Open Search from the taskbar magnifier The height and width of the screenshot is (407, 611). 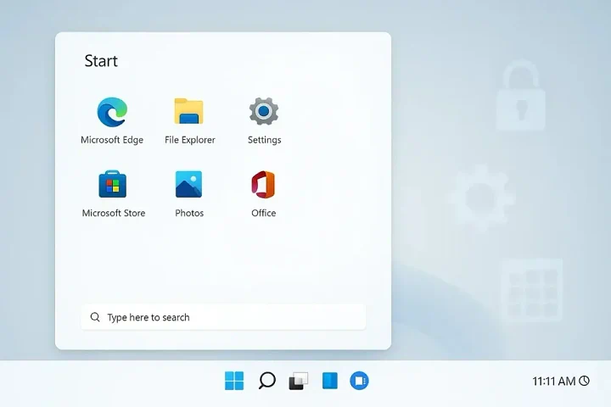[267, 381]
